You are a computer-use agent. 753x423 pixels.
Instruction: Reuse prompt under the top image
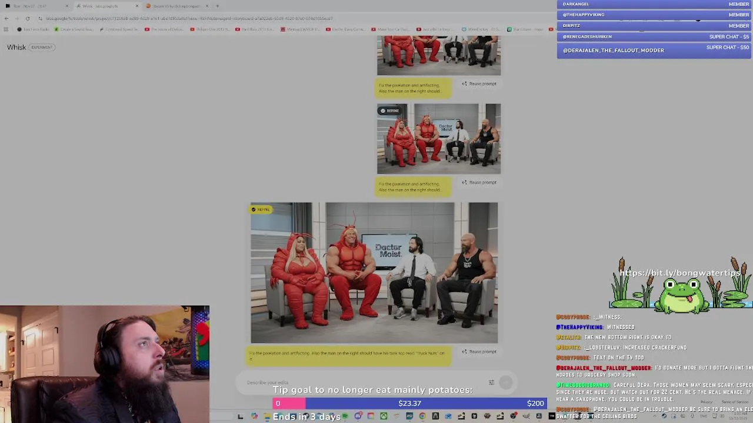click(479, 83)
